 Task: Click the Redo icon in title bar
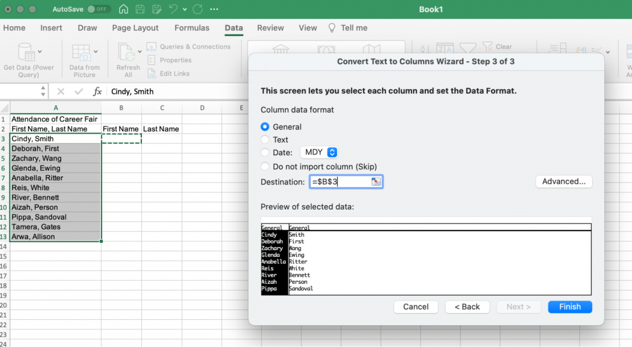click(x=198, y=9)
